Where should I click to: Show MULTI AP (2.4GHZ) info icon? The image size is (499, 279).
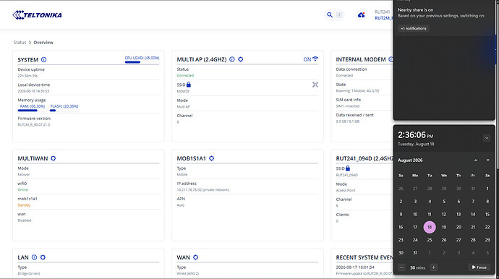(x=232, y=59)
